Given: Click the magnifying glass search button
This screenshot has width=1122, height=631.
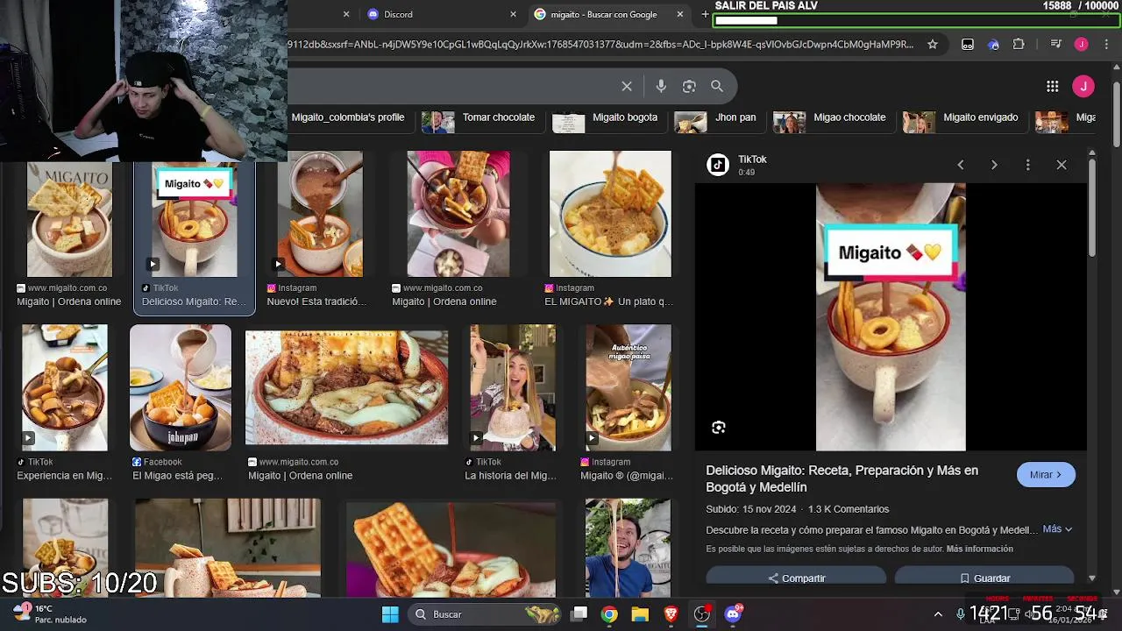Looking at the screenshot, I should (717, 86).
